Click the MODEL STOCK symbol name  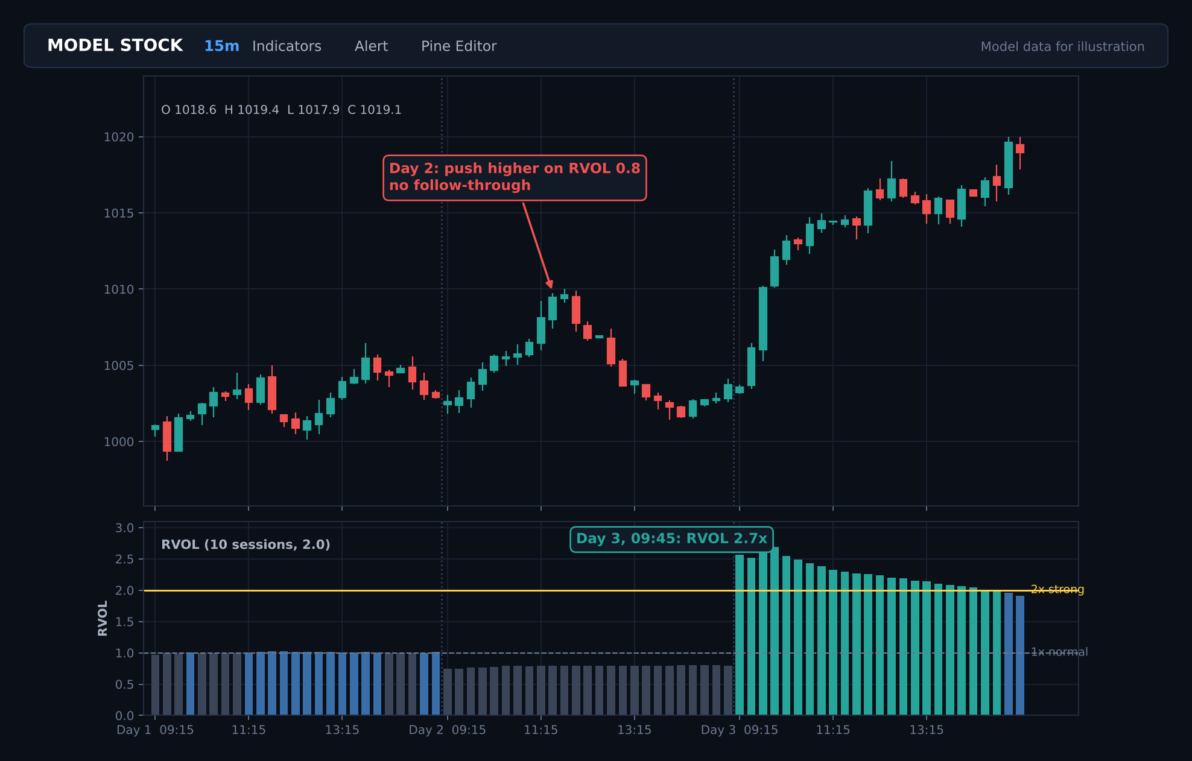[x=115, y=46]
